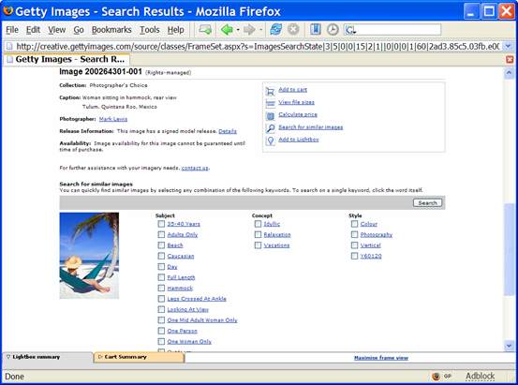Click the Add to Lightbox bulb icon
The width and height of the screenshot is (518, 385).
[x=270, y=141]
